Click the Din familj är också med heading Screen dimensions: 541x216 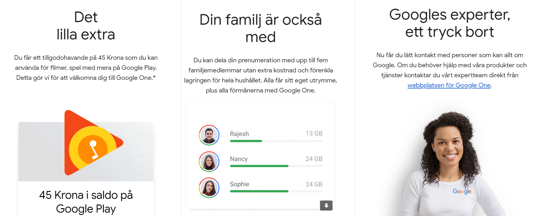(261, 28)
